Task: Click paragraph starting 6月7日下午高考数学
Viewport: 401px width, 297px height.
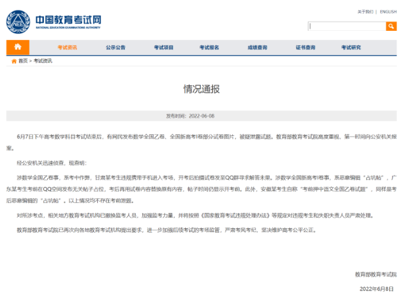Action: click(x=201, y=143)
